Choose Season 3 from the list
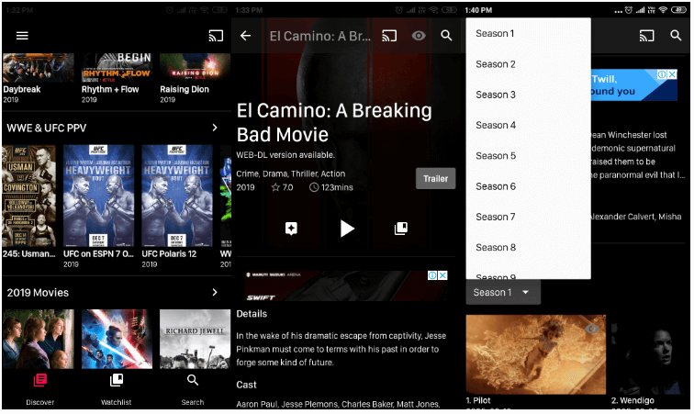The image size is (694, 414). pyautogui.click(x=528, y=95)
